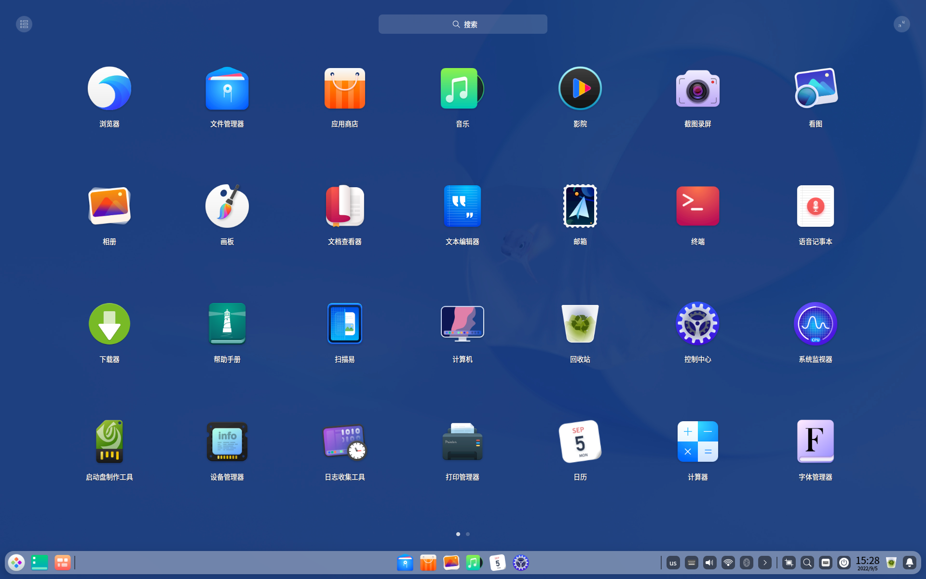Expand collapsed tray icons arrow
The width and height of the screenshot is (926, 579).
765,563
